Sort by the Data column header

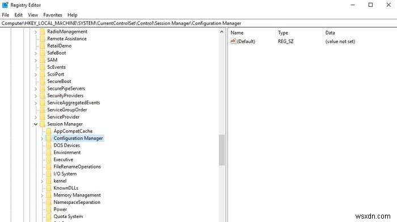point(330,33)
